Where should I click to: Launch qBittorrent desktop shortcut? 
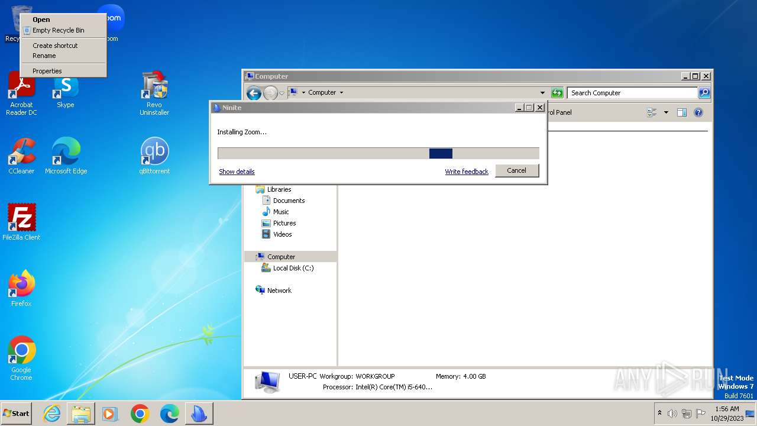154,156
